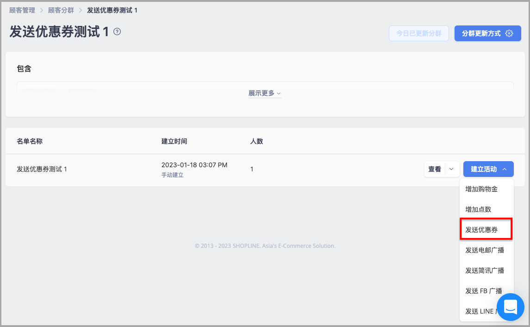Viewport: 530px width, 327px height.
Task: Click the help question mark icon beside title
Action: [117, 32]
